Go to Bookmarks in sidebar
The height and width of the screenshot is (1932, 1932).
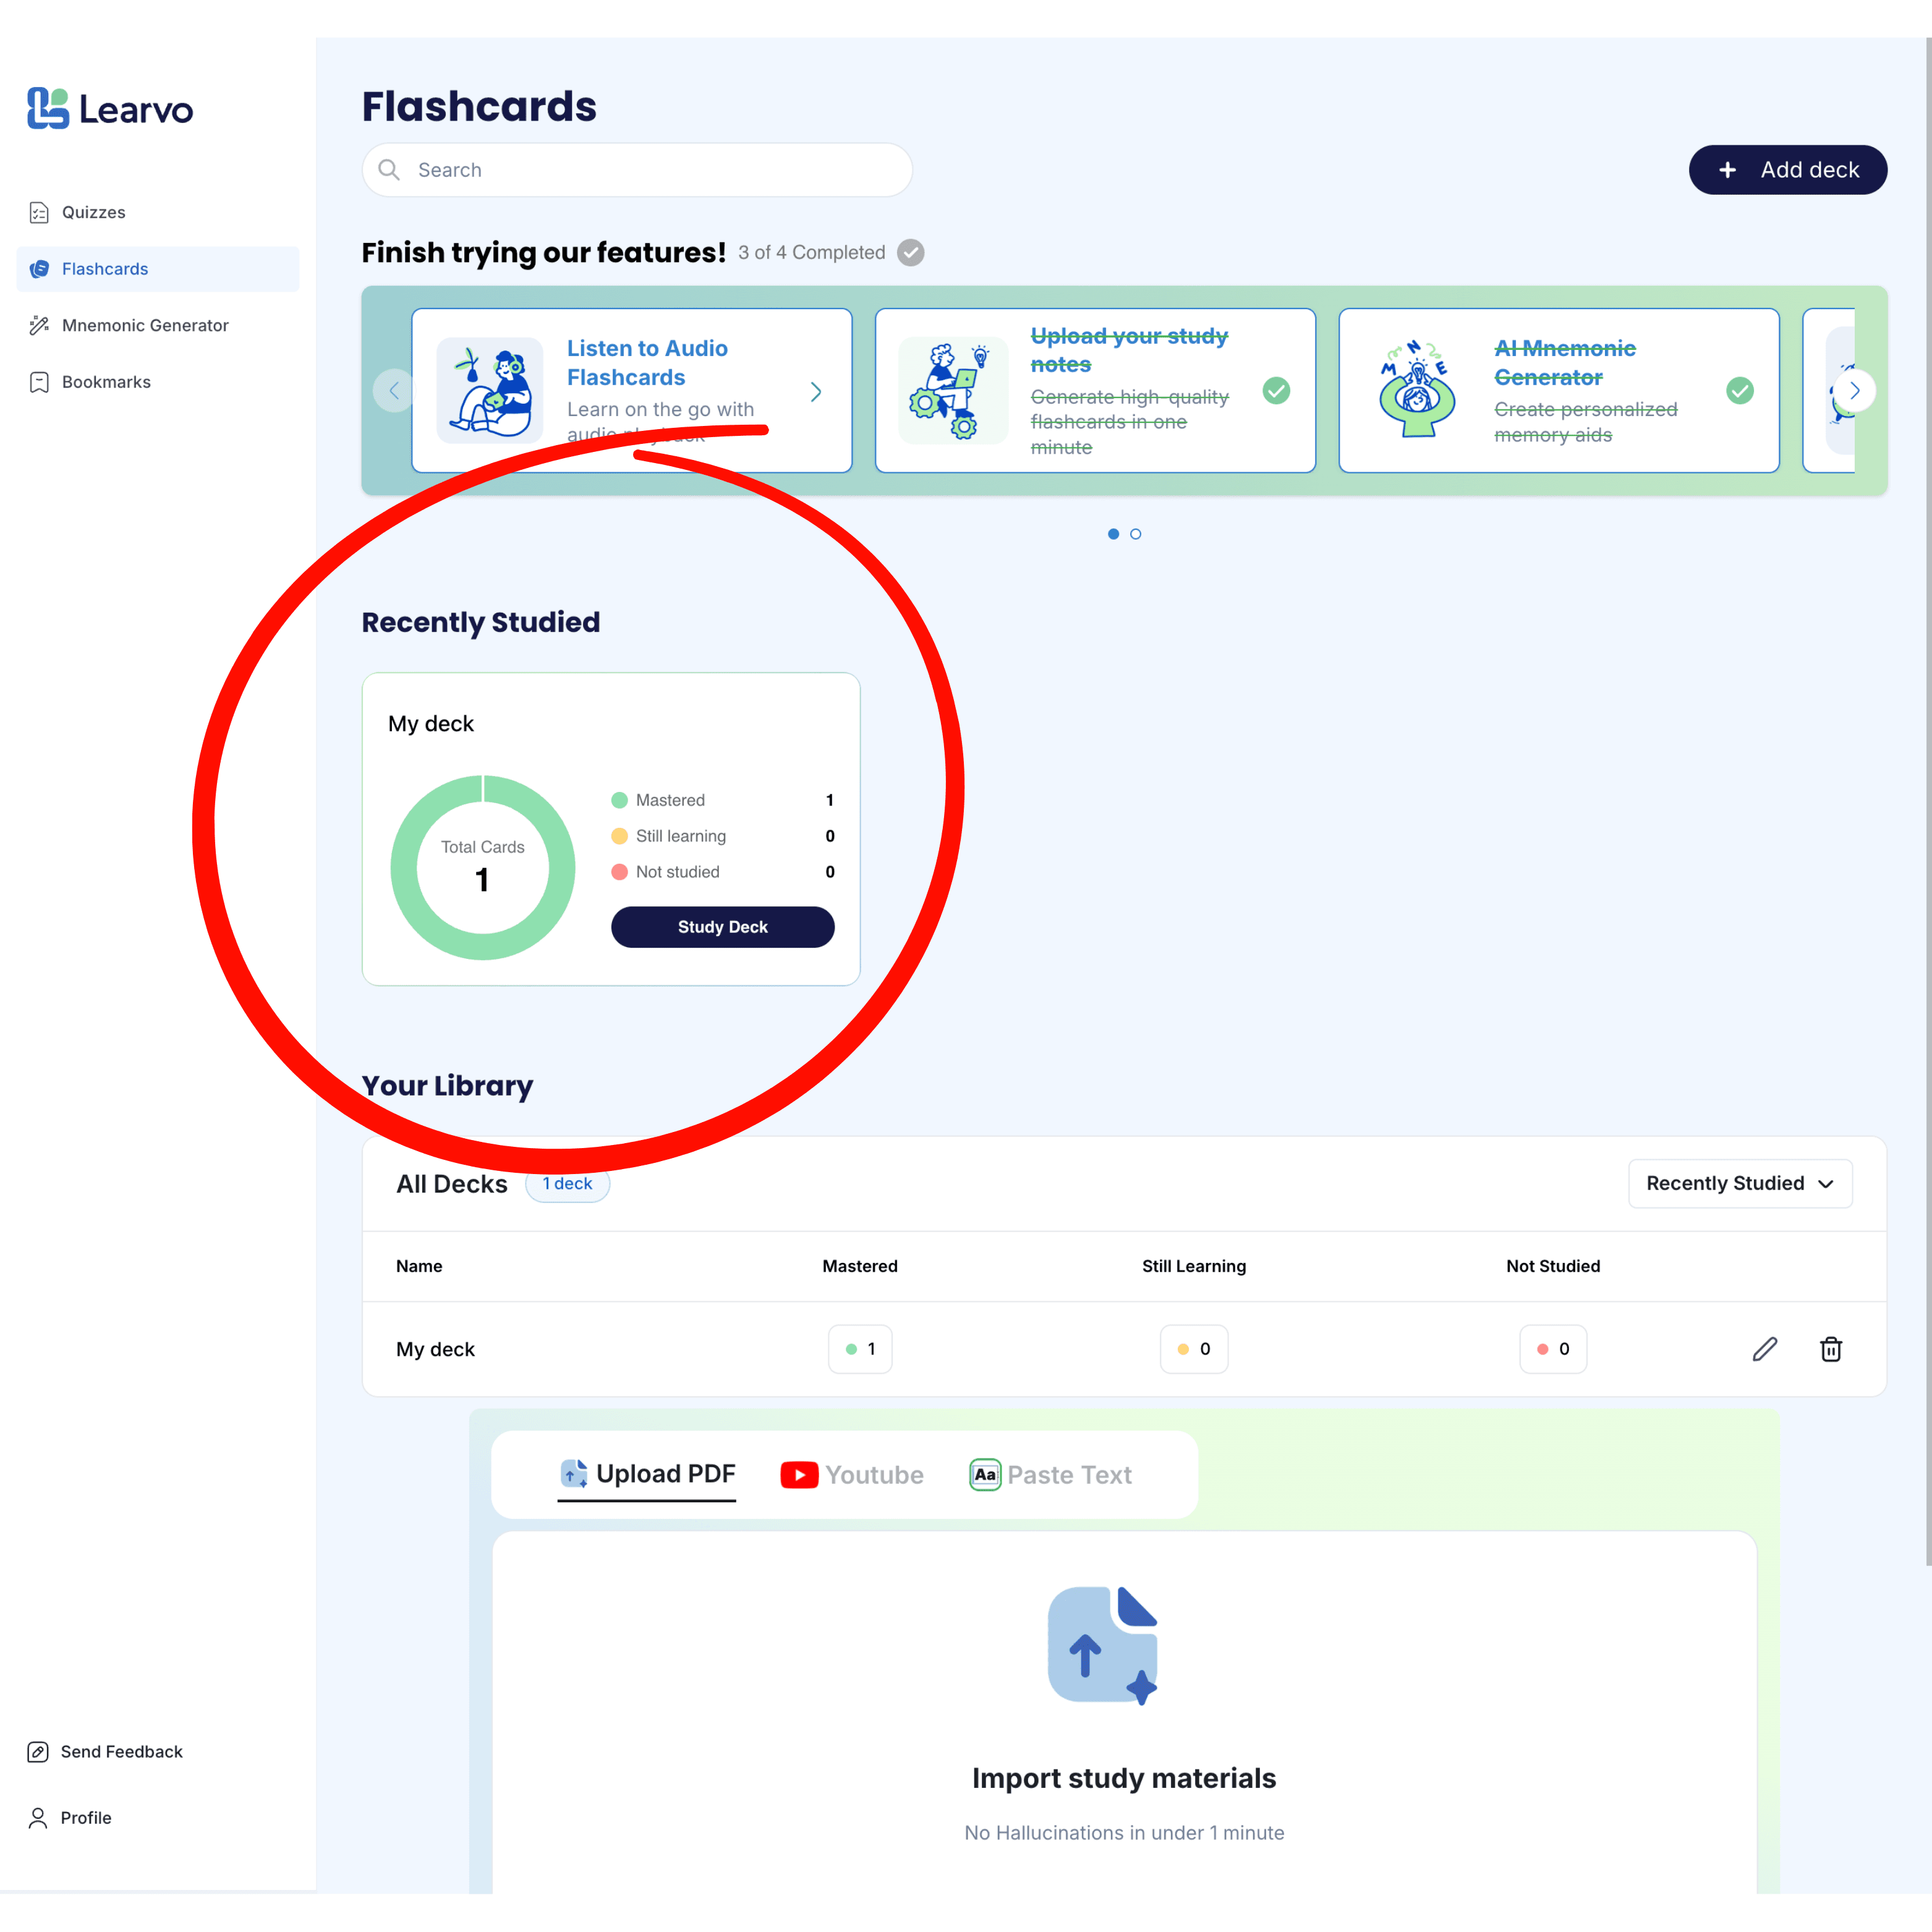(106, 382)
